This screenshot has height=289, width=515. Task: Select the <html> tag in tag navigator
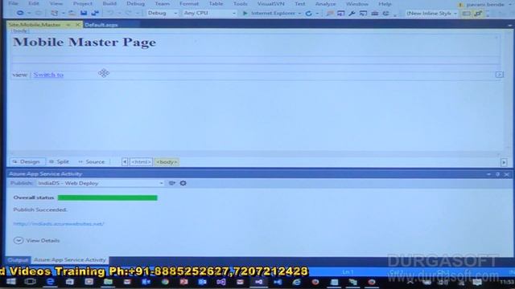click(142, 162)
